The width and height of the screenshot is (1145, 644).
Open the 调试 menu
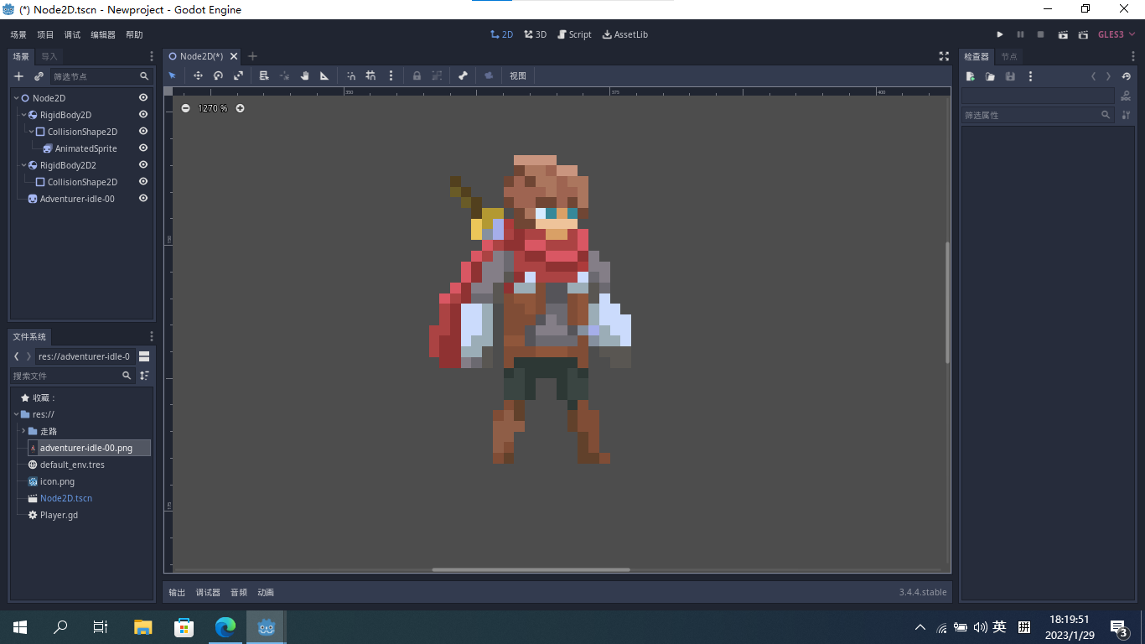point(73,34)
